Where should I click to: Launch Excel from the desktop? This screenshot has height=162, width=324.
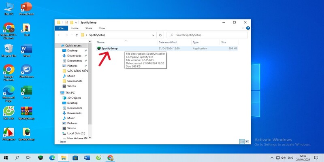[x=26, y=92]
